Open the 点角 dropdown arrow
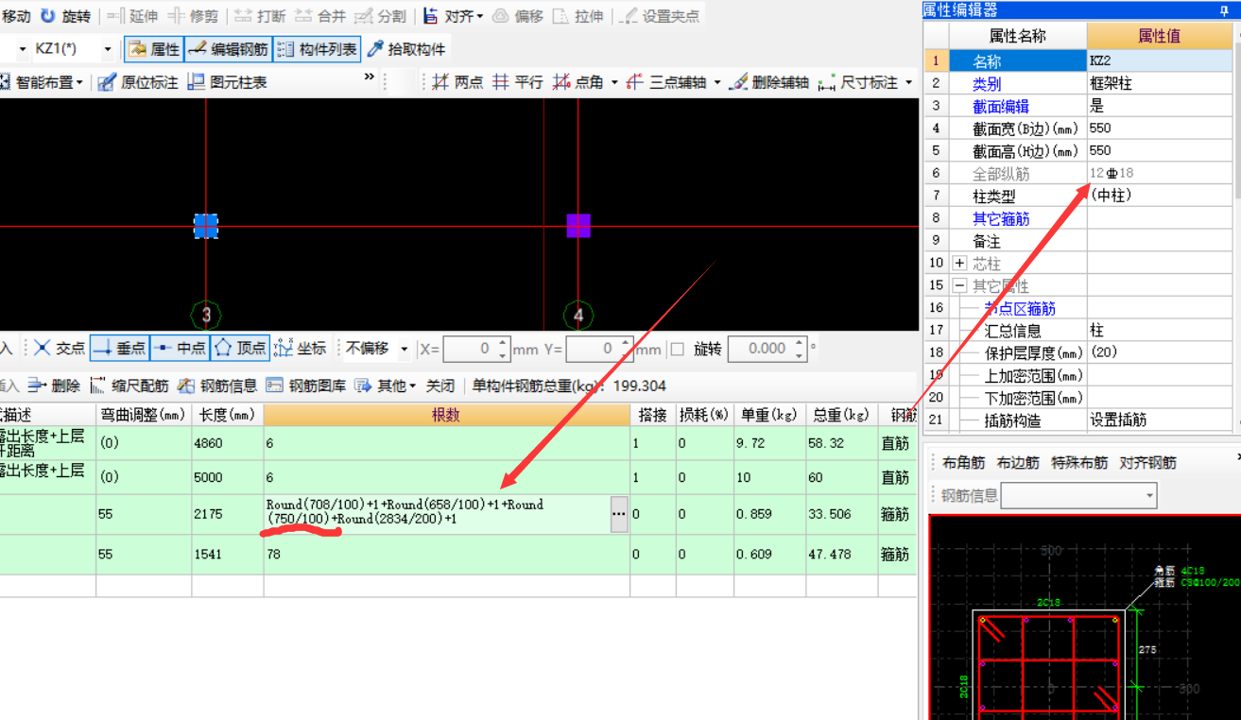The image size is (1241, 720). [x=614, y=82]
